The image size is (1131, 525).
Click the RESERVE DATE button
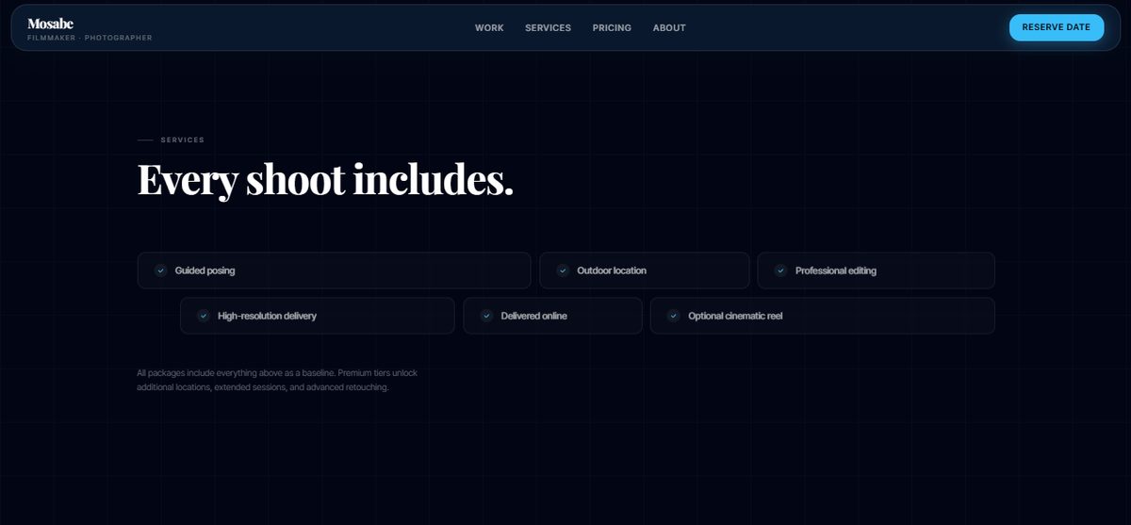(1057, 27)
